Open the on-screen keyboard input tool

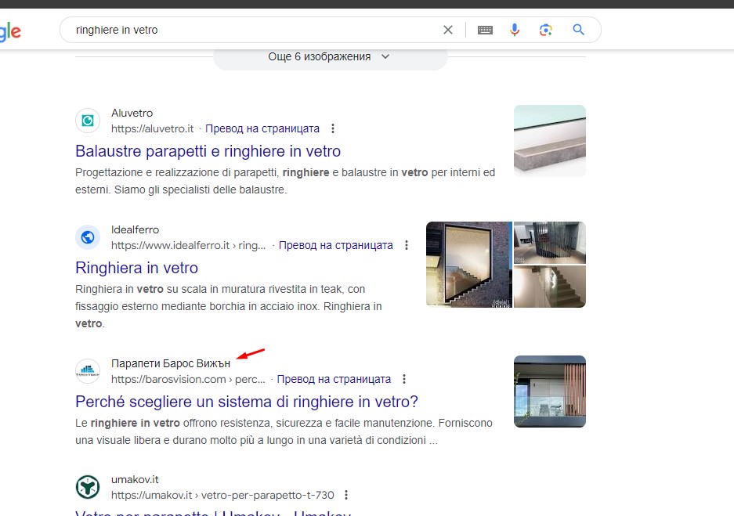tap(485, 30)
